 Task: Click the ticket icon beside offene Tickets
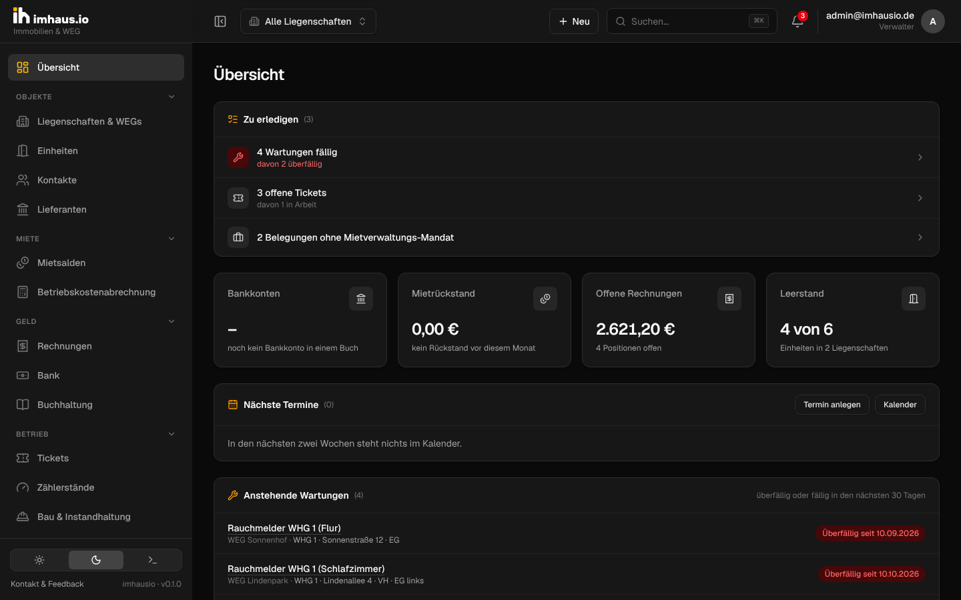pyautogui.click(x=238, y=198)
